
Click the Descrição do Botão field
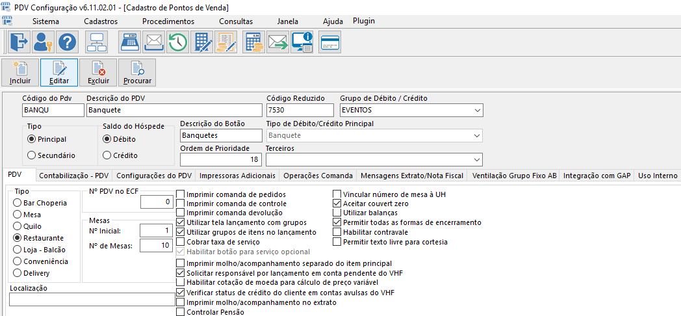coord(221,136)
